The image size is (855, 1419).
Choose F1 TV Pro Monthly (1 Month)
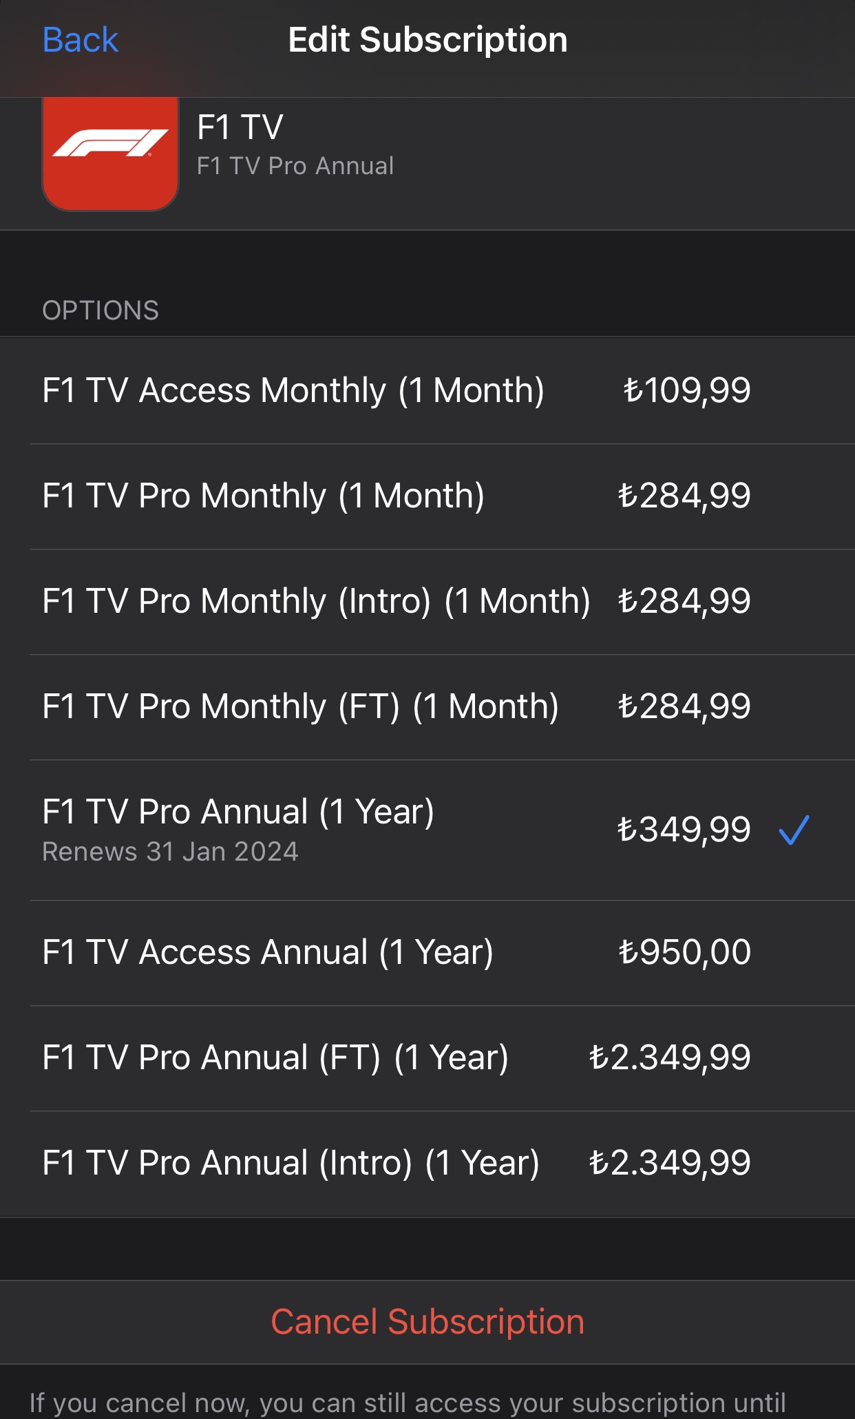pyautogui.click(x=263, y=496)
